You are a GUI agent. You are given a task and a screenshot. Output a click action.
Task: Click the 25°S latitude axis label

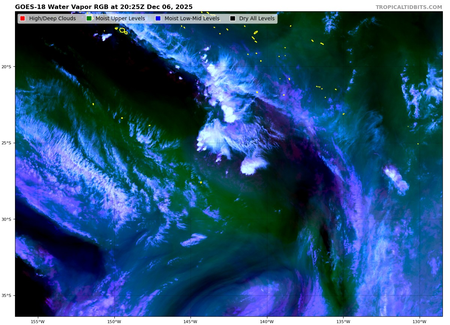tap(6, 143)
